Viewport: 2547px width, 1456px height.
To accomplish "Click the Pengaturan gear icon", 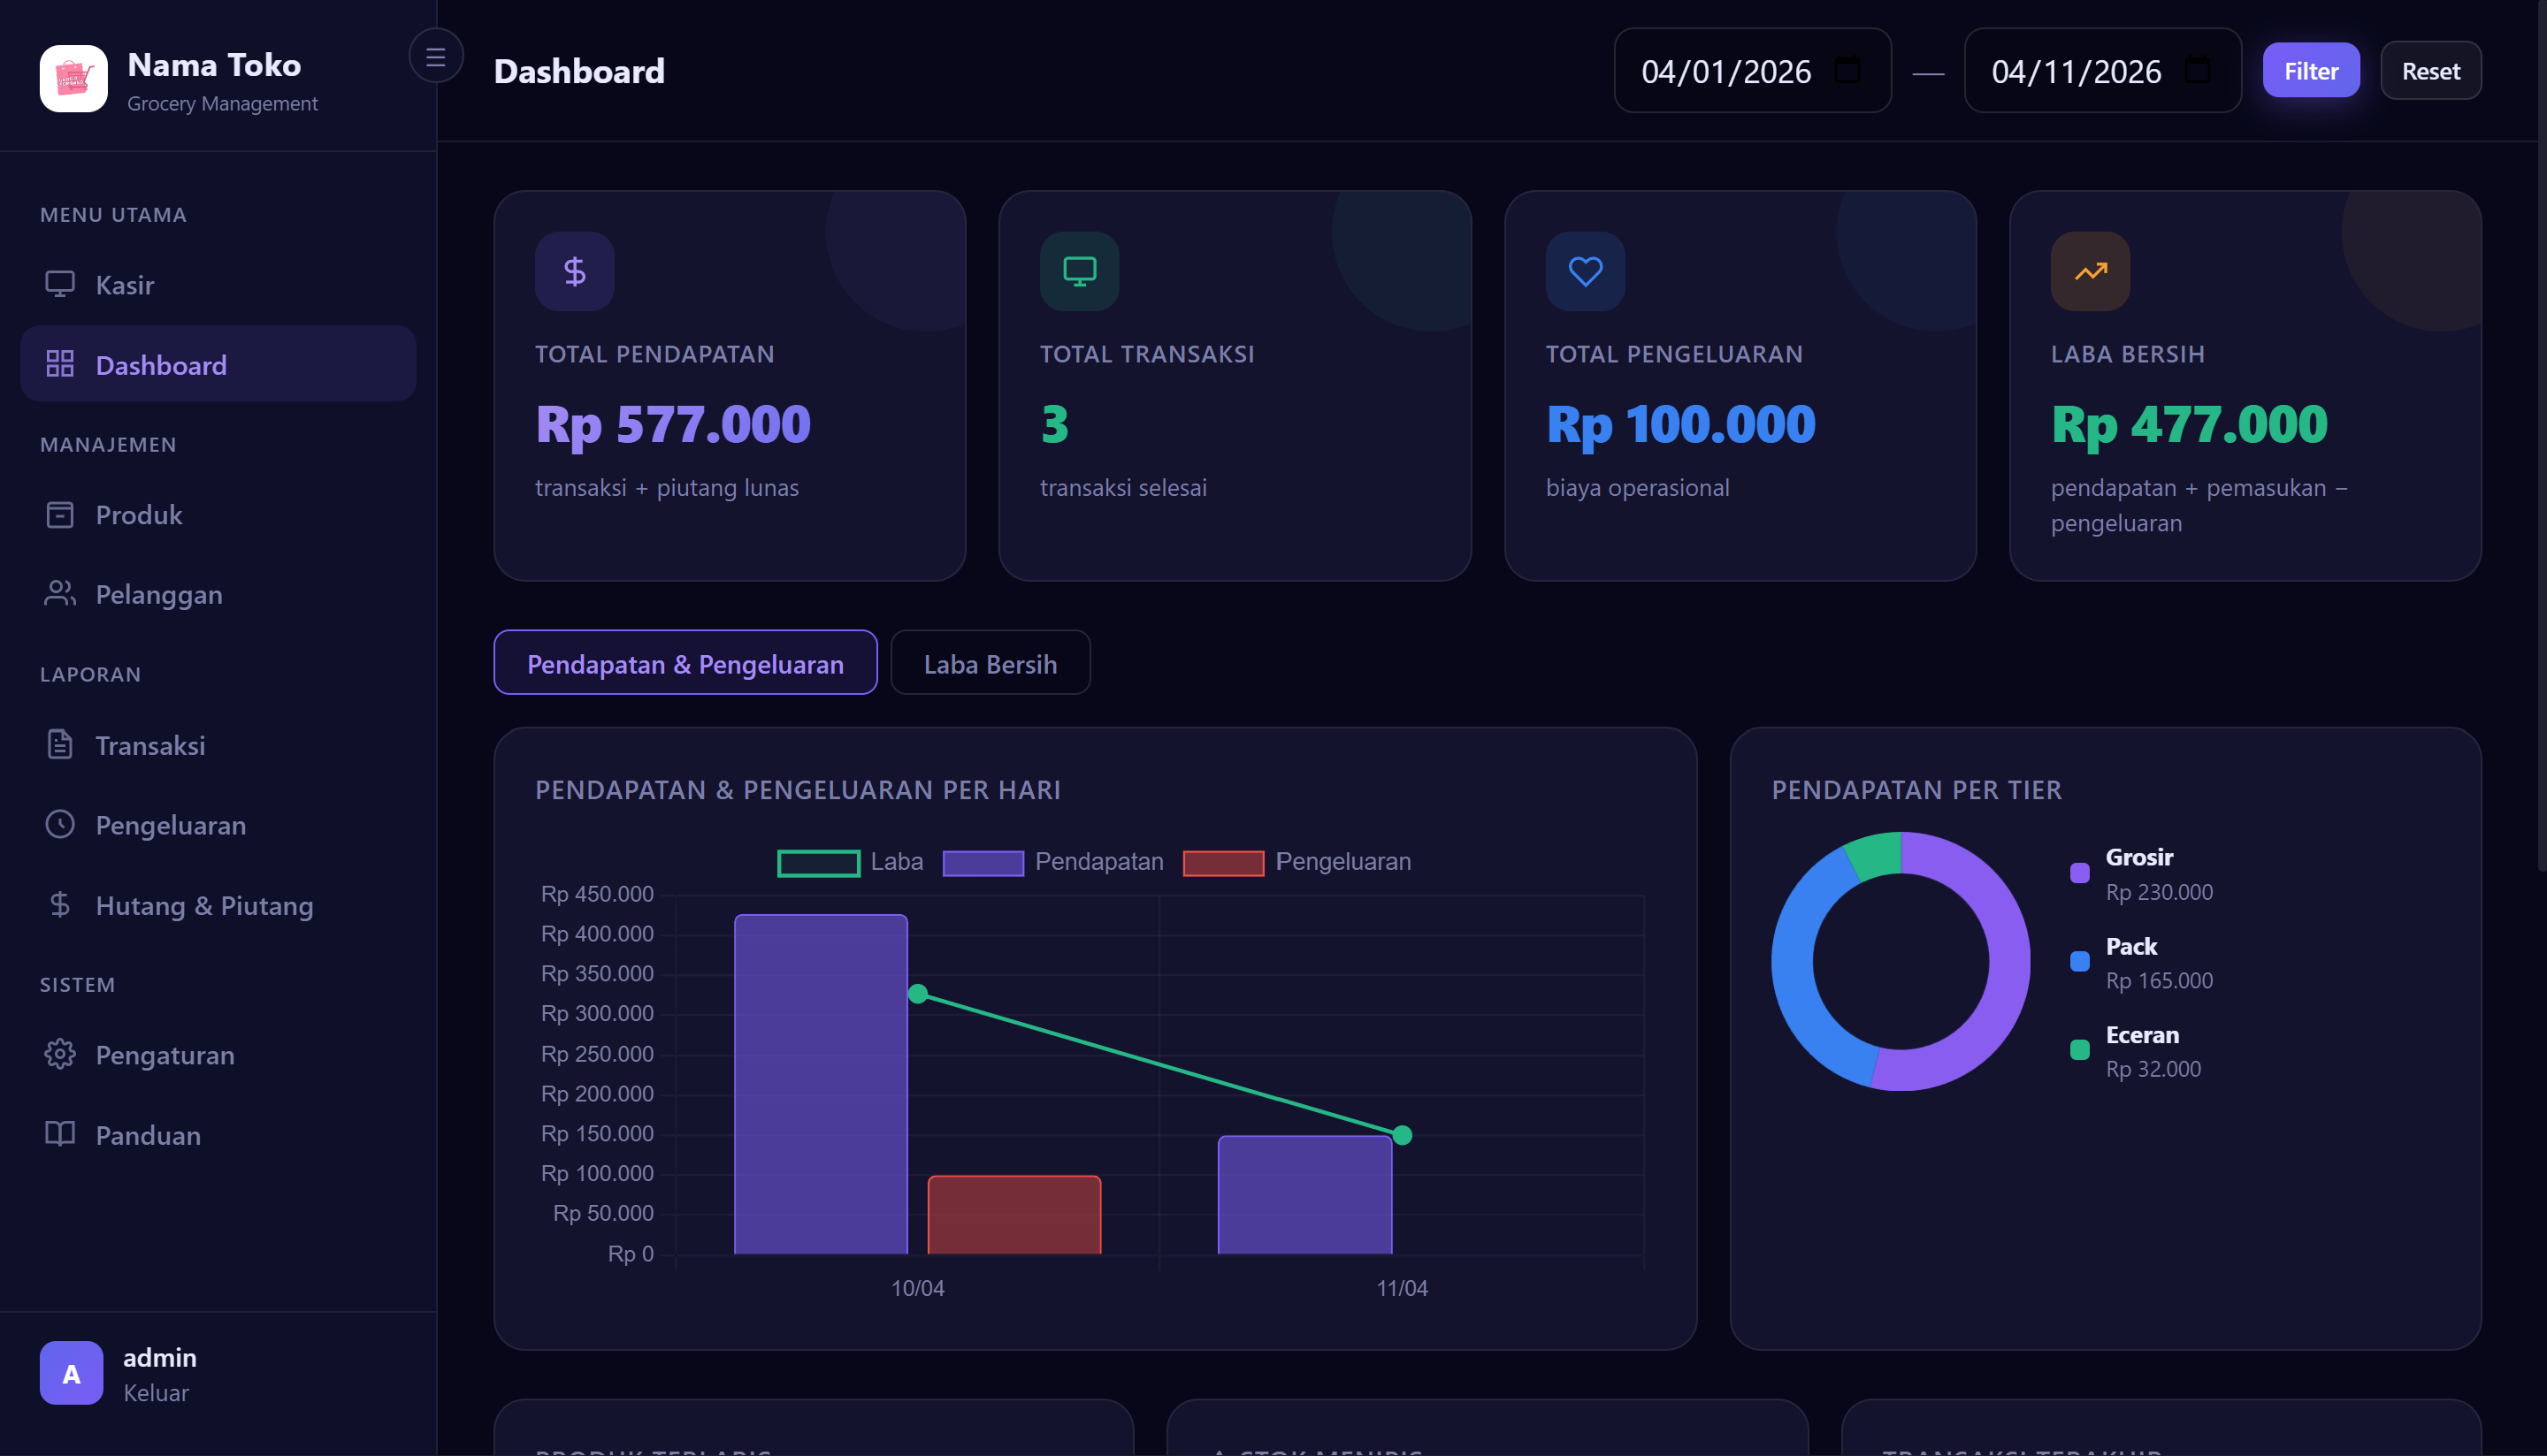I will point(60,1054).
